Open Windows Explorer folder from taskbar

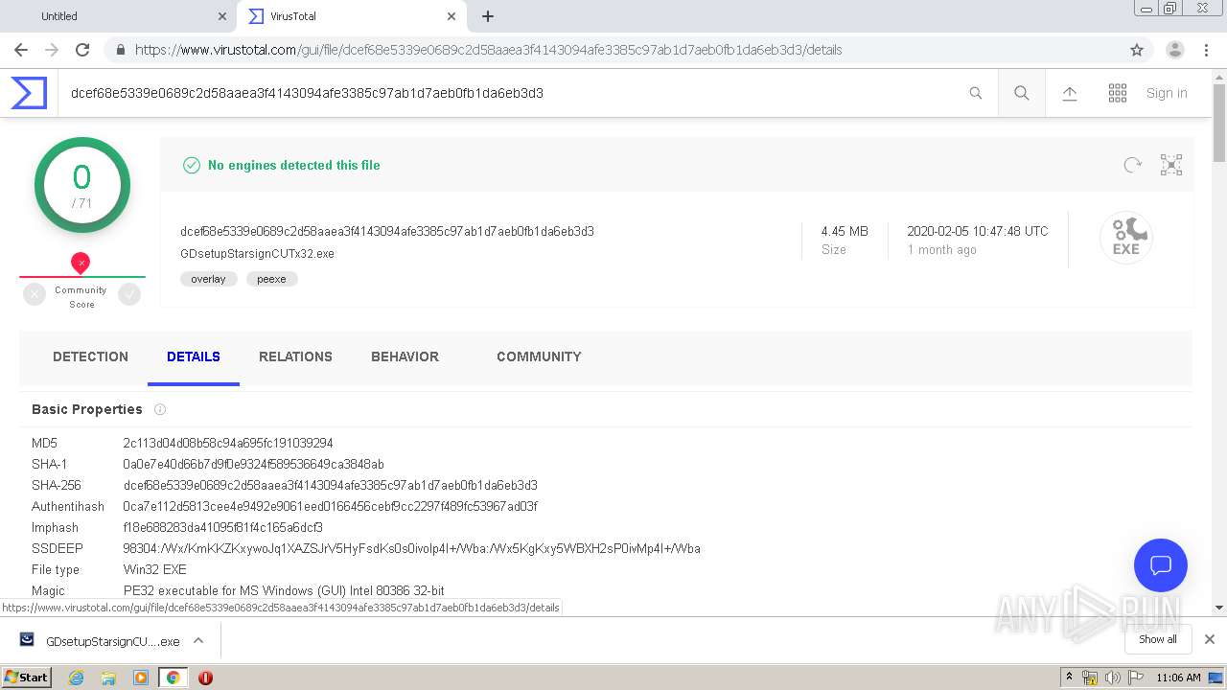click(x=108, y=678)
